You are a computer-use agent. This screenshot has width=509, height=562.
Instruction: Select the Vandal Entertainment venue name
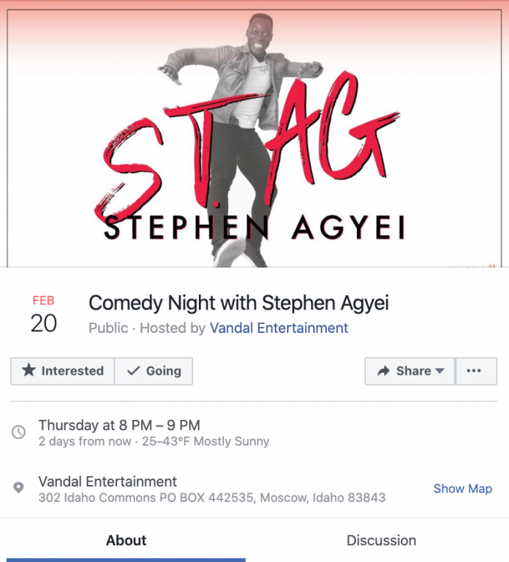click(x=108, y=482)
